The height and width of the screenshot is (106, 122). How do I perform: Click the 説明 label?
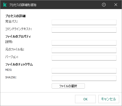pyautogui.click(x=9, y=42)
